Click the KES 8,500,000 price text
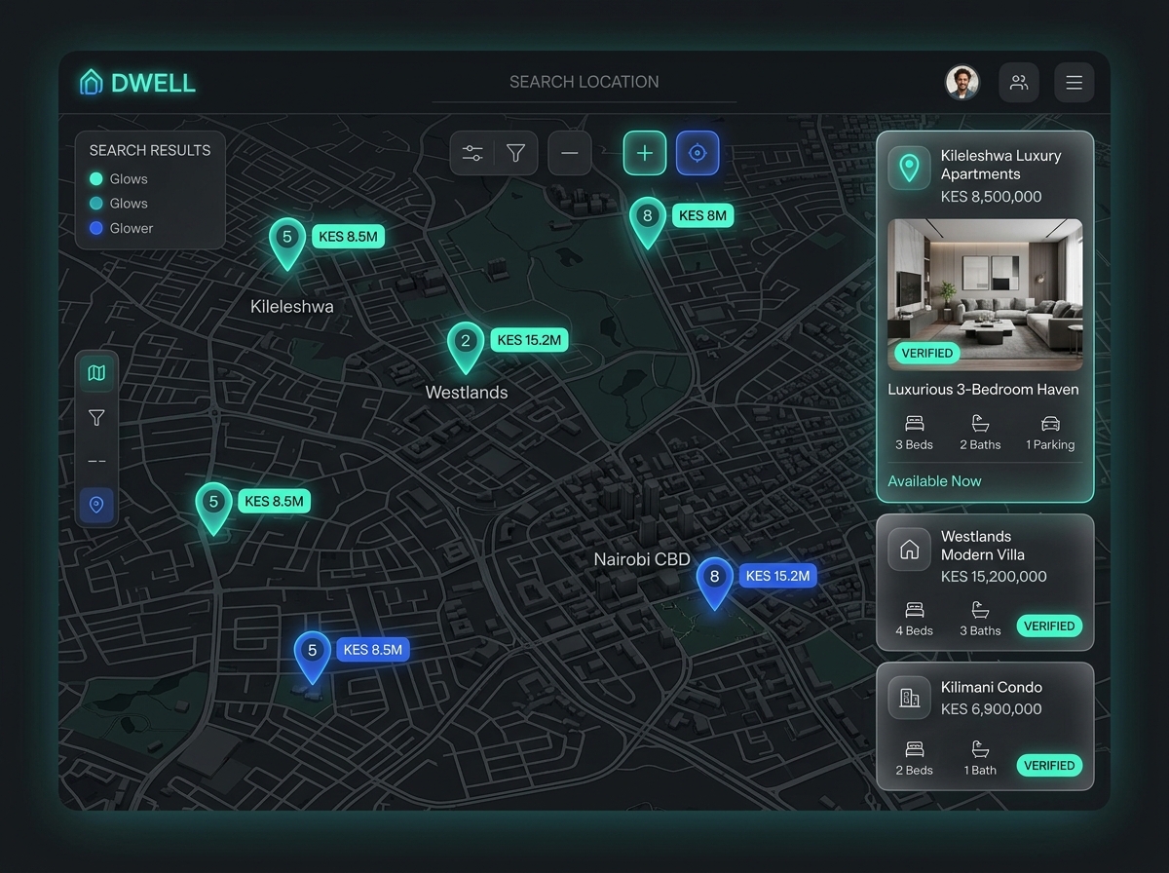This screenshot has height=873, width=1169. pos(991,197)
